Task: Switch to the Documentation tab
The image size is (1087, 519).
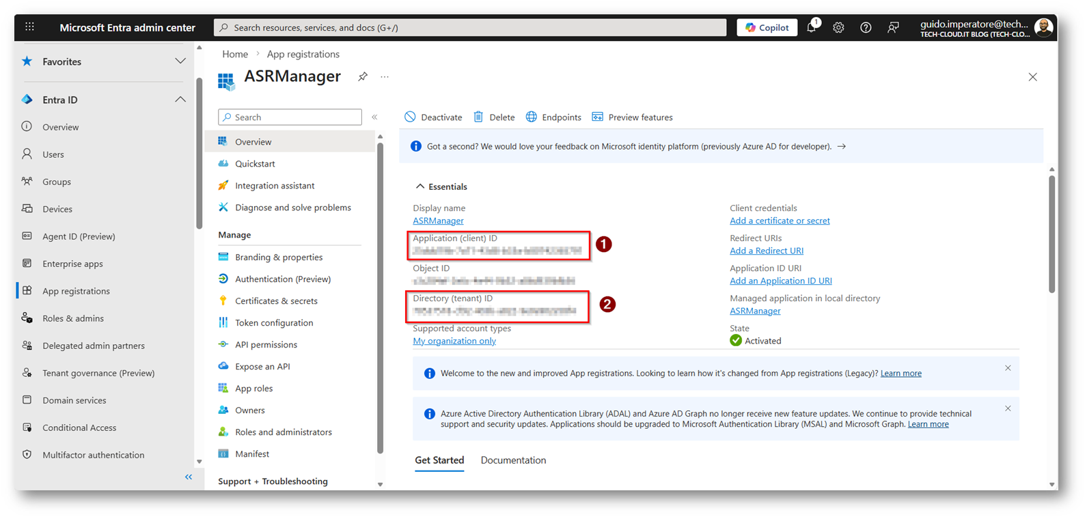Action: pyautogui.click(x=513, y=460)
